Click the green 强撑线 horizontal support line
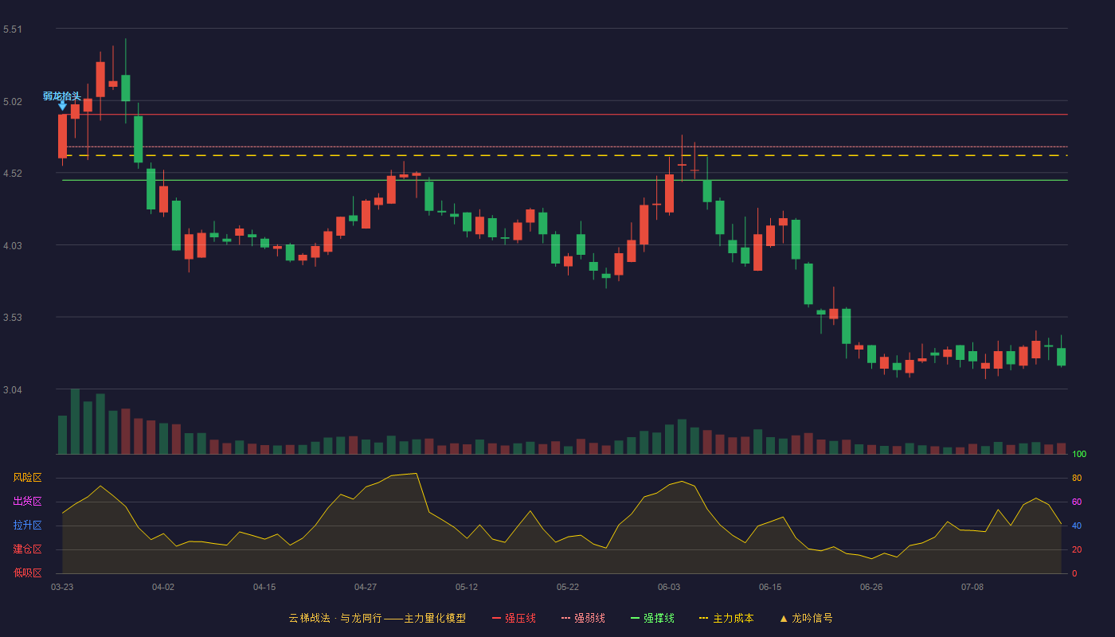The height and width of the screenshot is (637, 1115). 565,180
